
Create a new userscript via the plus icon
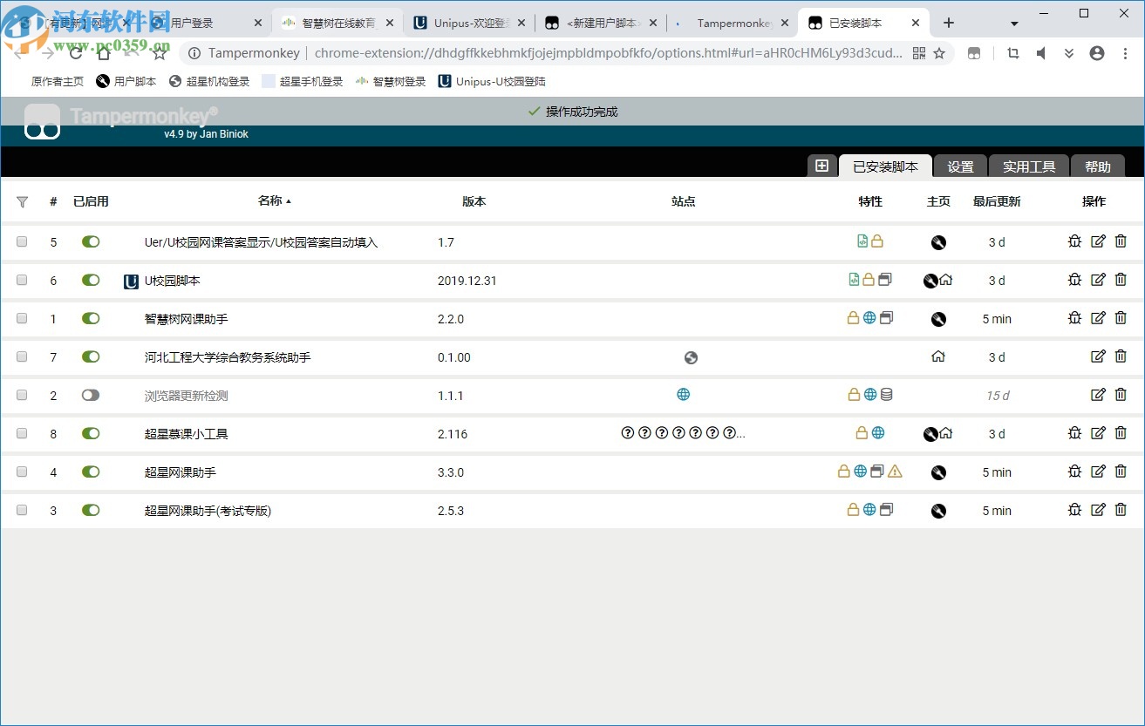point(821,166)
